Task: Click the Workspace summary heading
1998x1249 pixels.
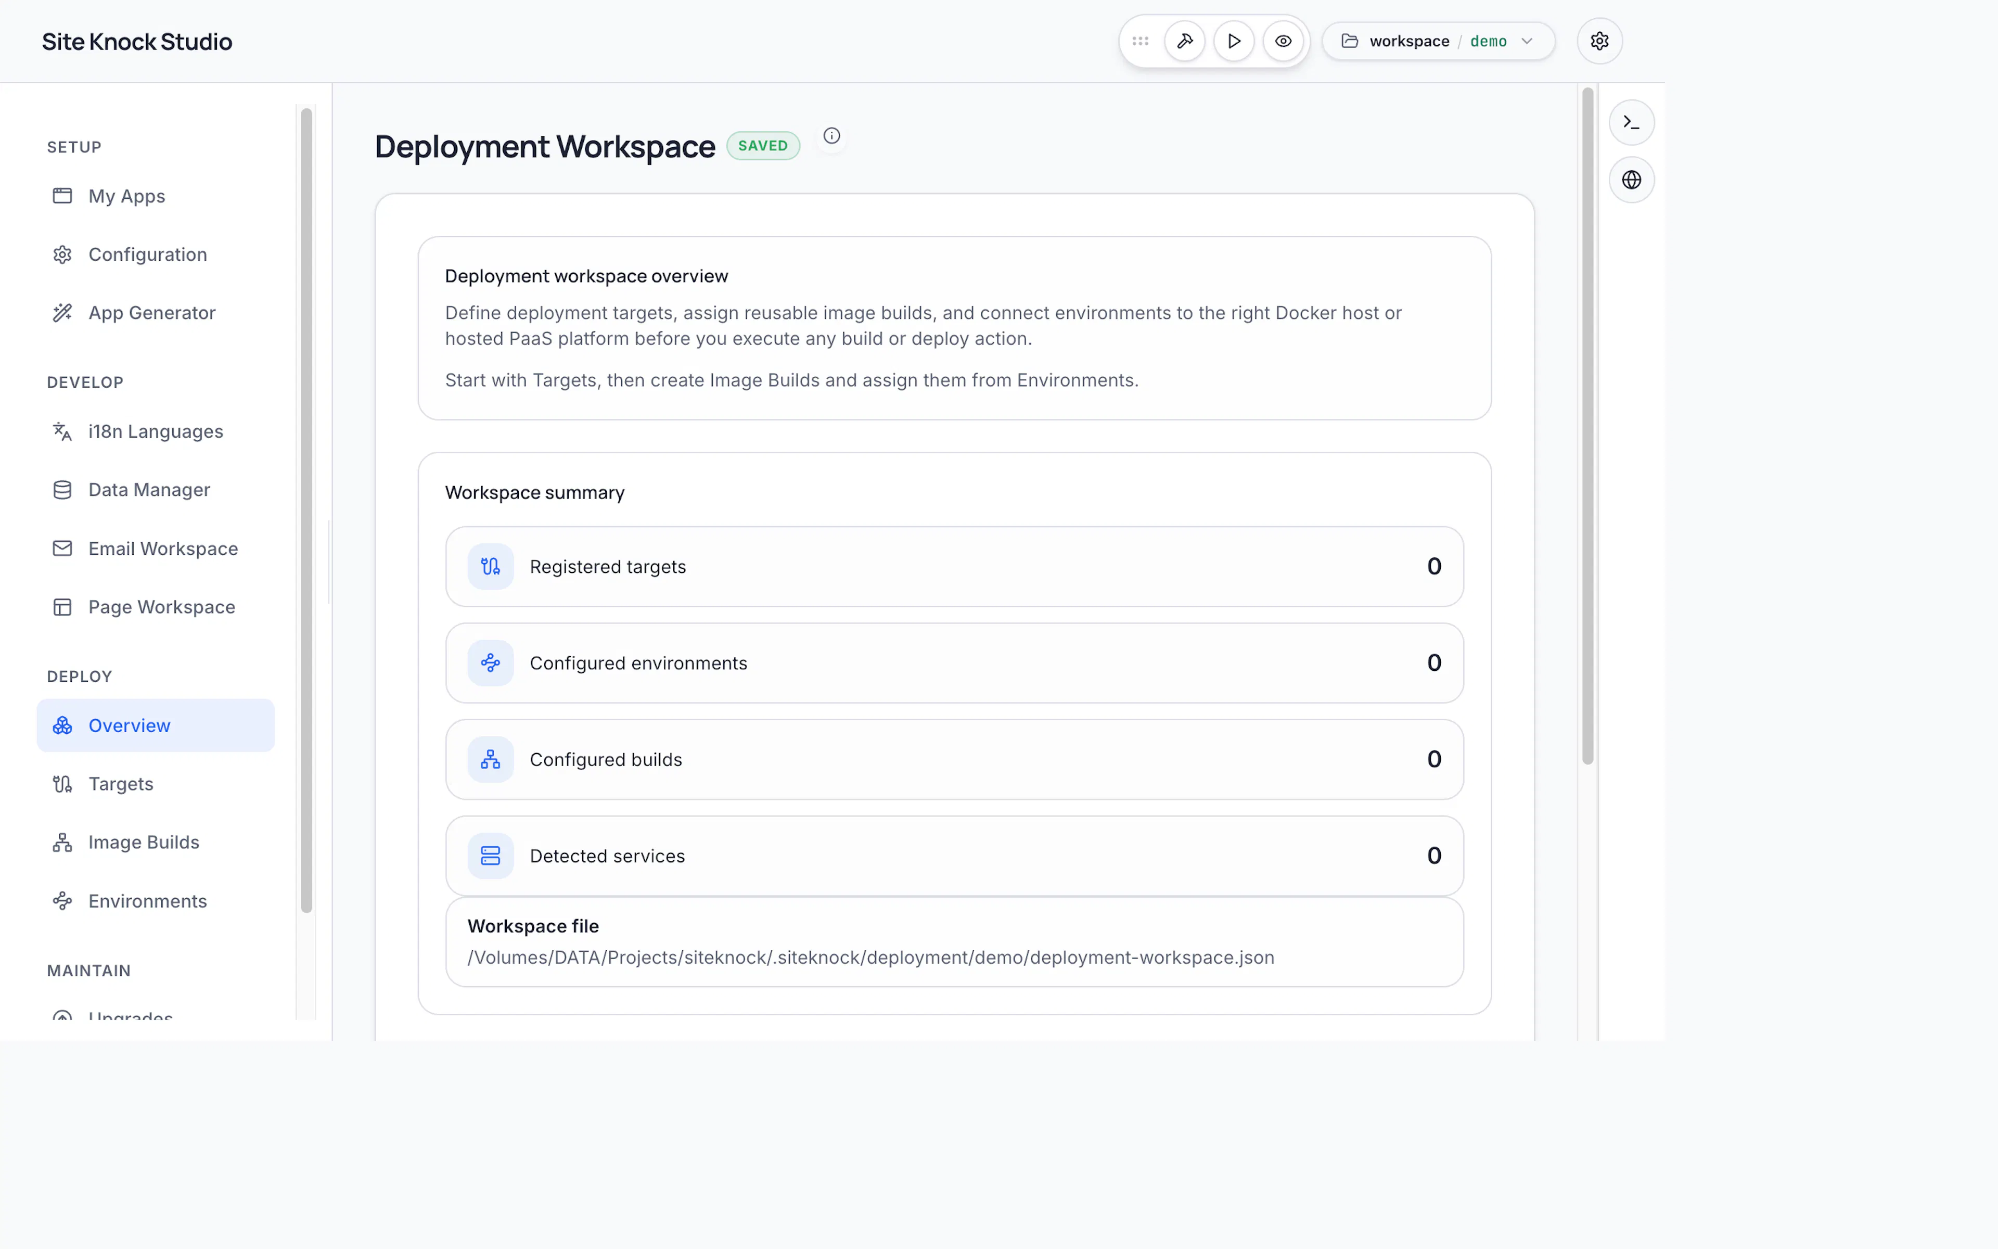Action: tap(535, 493)
